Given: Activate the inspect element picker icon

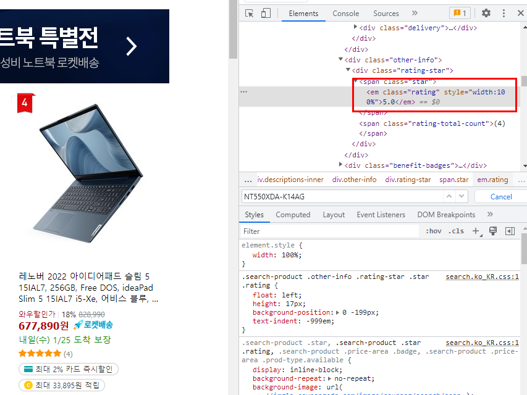Looking at the screenshot, I should tap(249, 14).
